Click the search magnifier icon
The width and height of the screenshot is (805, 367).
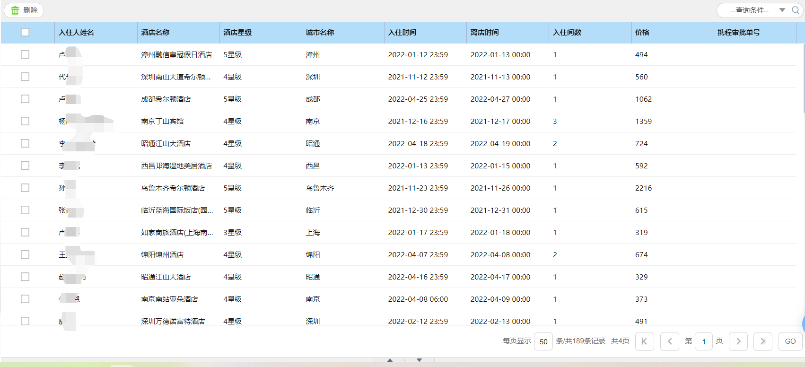tap(796, 10)
